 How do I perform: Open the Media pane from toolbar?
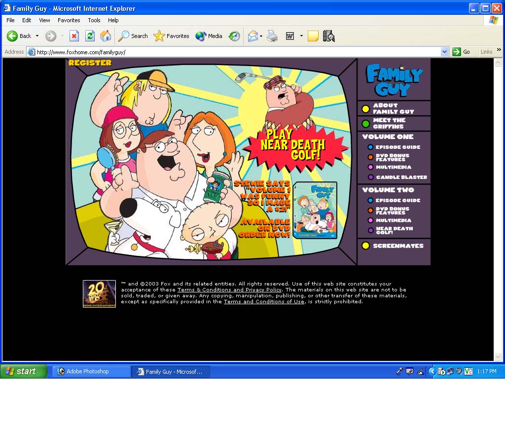tap(209, 36)
